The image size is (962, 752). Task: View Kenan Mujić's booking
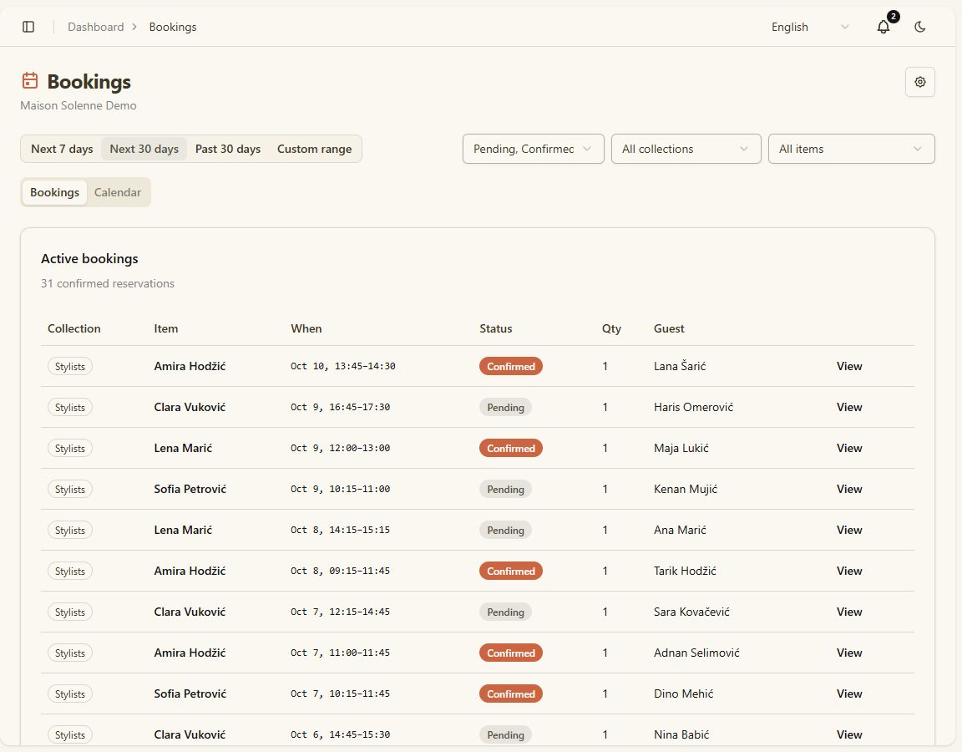(849, 489)
